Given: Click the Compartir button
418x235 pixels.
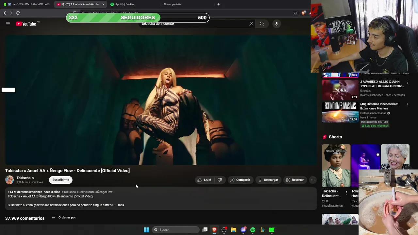Looking at the screenshot, I should click(x=240, y=180).
